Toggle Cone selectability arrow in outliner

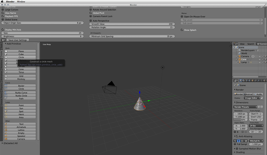[x=263, y=59]
